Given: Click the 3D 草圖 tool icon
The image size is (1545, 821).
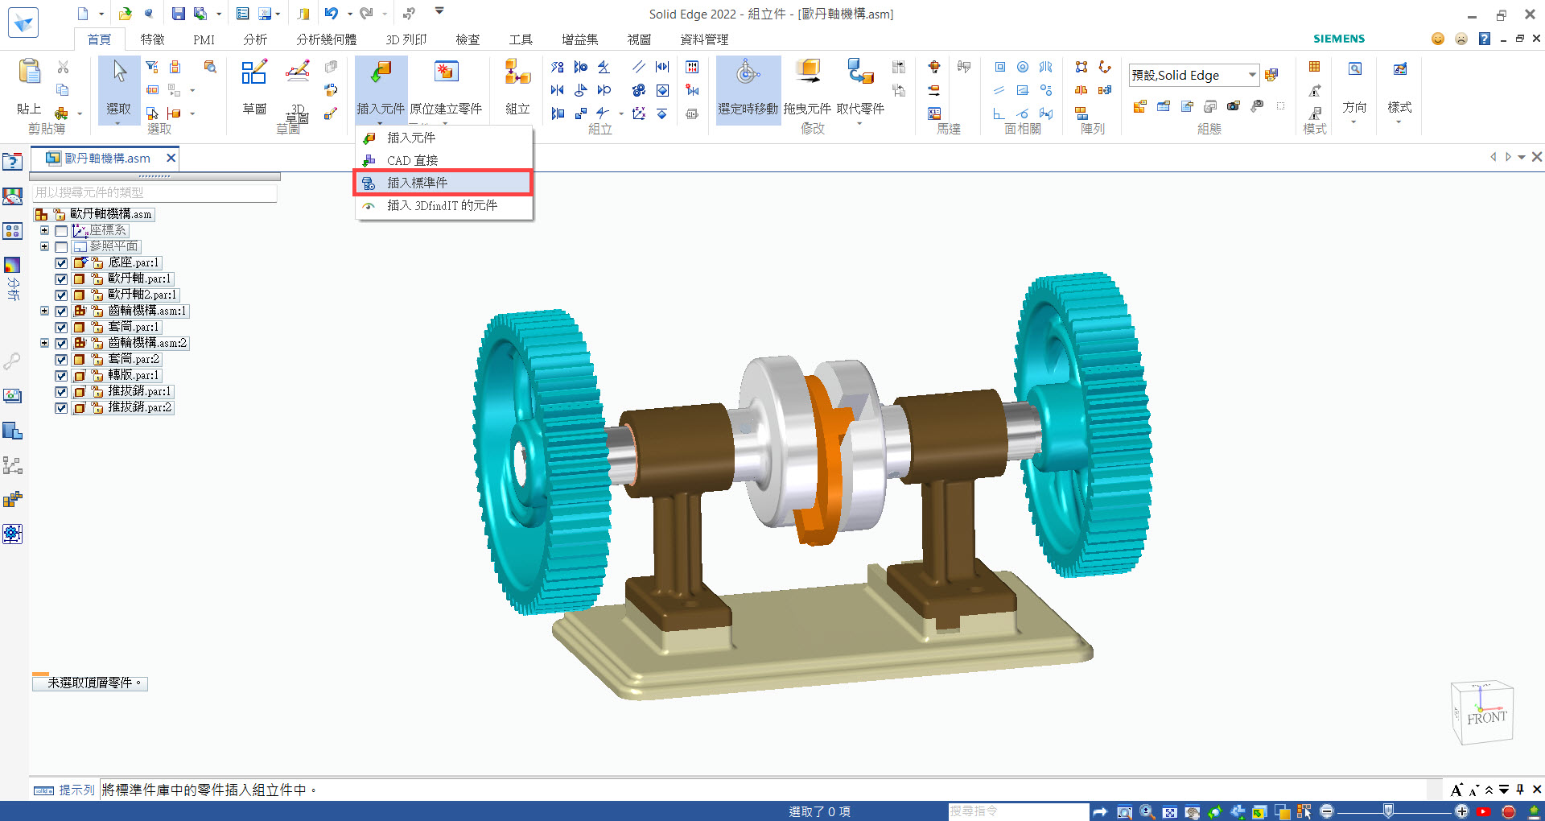Looking at the screenshot, I should click(297, 72).
